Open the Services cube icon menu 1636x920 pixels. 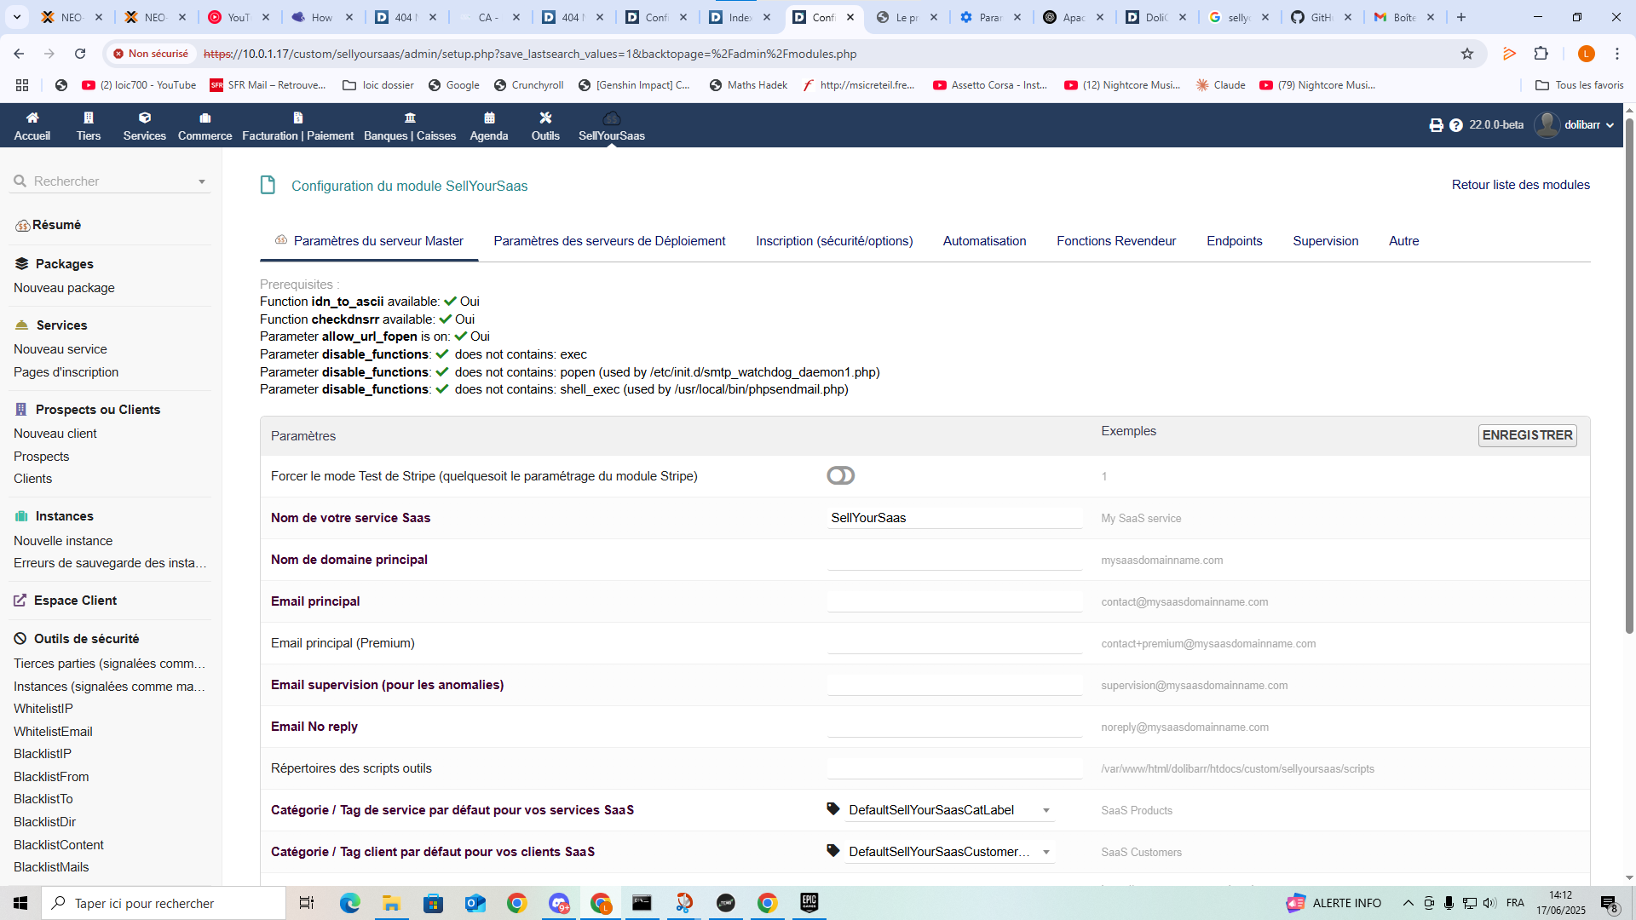coord(145,118)
